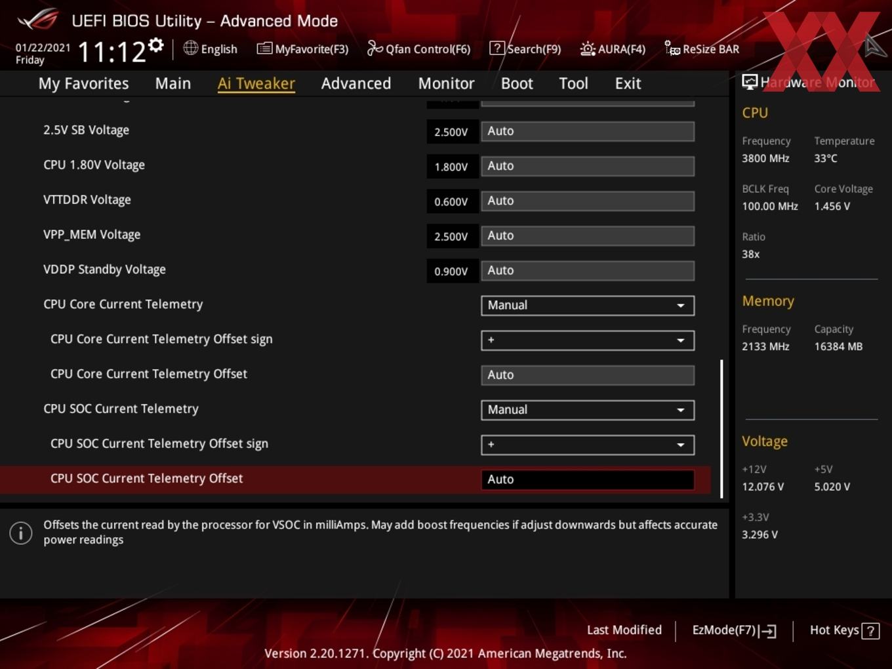Click the settings list scrollbar
The height and width of the screenshot is (669, 892).
point(721,428)
